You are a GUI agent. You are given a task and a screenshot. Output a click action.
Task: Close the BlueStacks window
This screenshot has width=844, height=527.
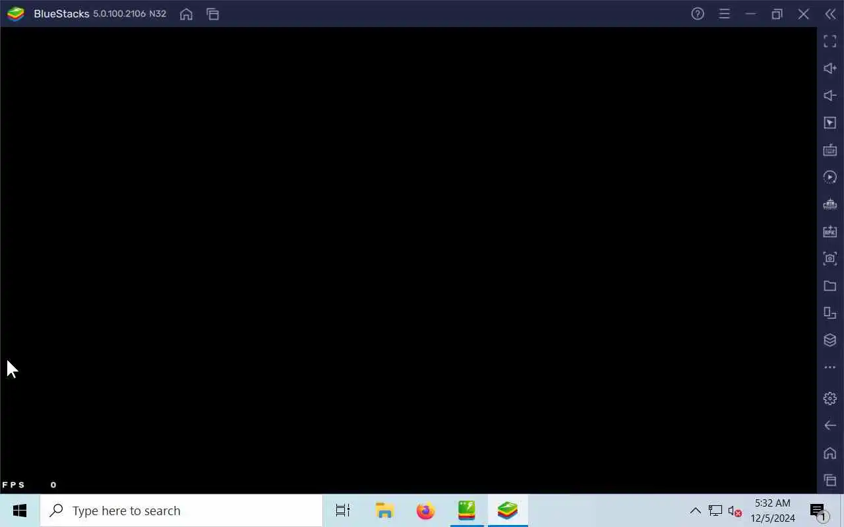(x=803, y=14)
